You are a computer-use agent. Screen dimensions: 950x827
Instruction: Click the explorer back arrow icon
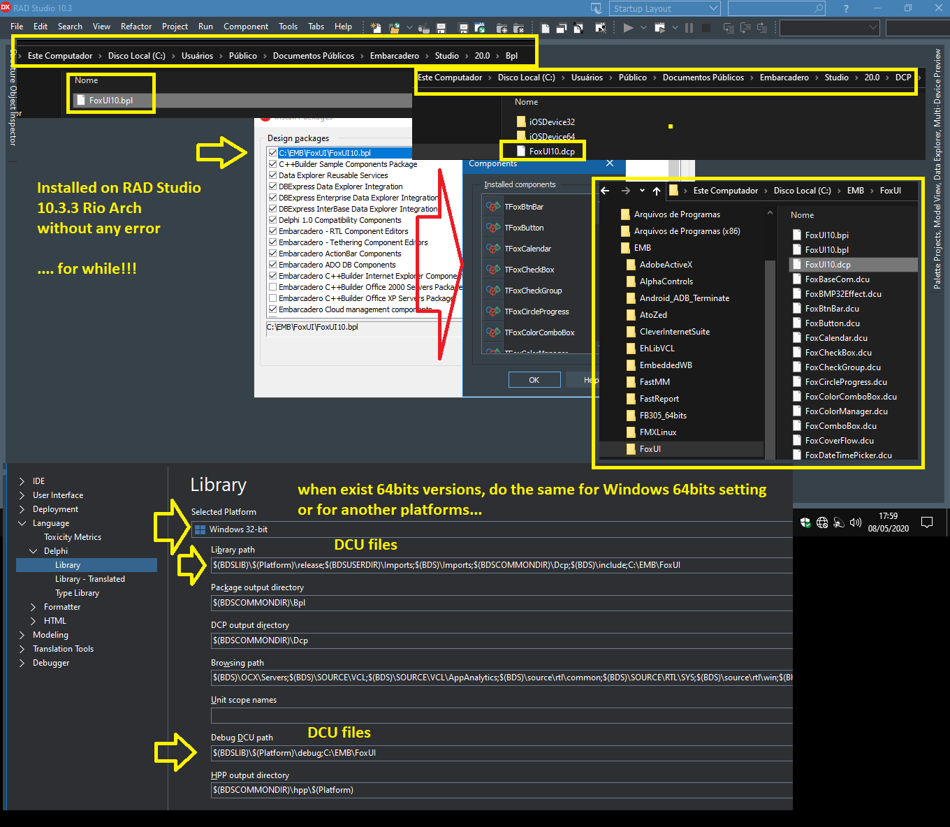[x=606, y=191]
